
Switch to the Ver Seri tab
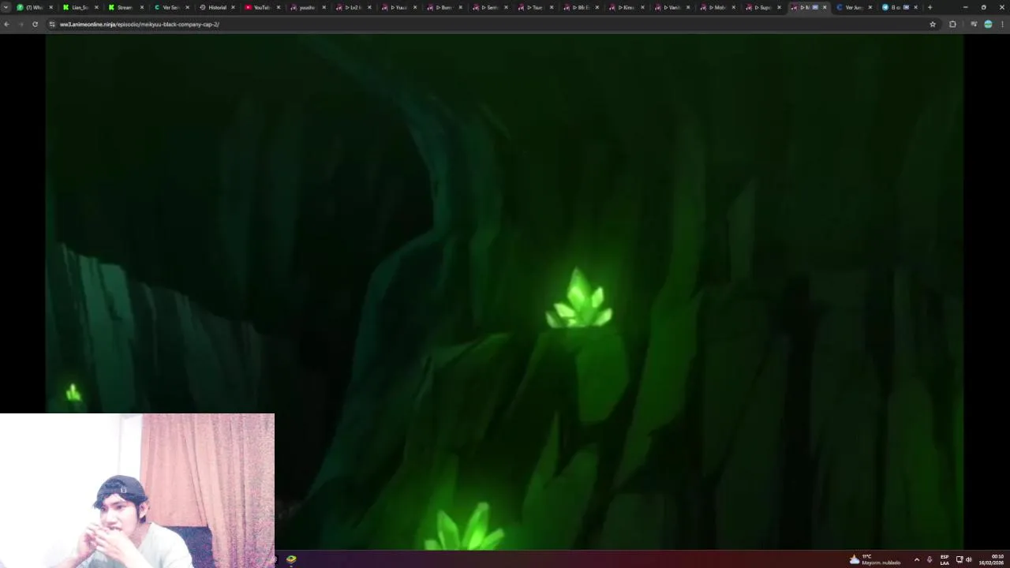click(x=170, y=7)
